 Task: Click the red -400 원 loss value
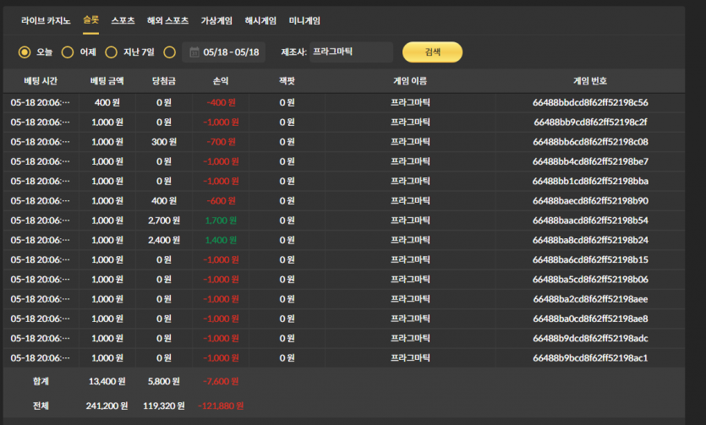(x=221, y=102)
